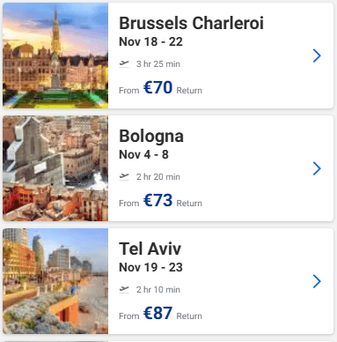
Task: Click the Tel Aviv beachfront photo
Action: [55, 281]
